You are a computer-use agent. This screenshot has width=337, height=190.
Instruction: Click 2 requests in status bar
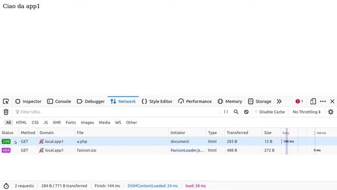[24, 186]
